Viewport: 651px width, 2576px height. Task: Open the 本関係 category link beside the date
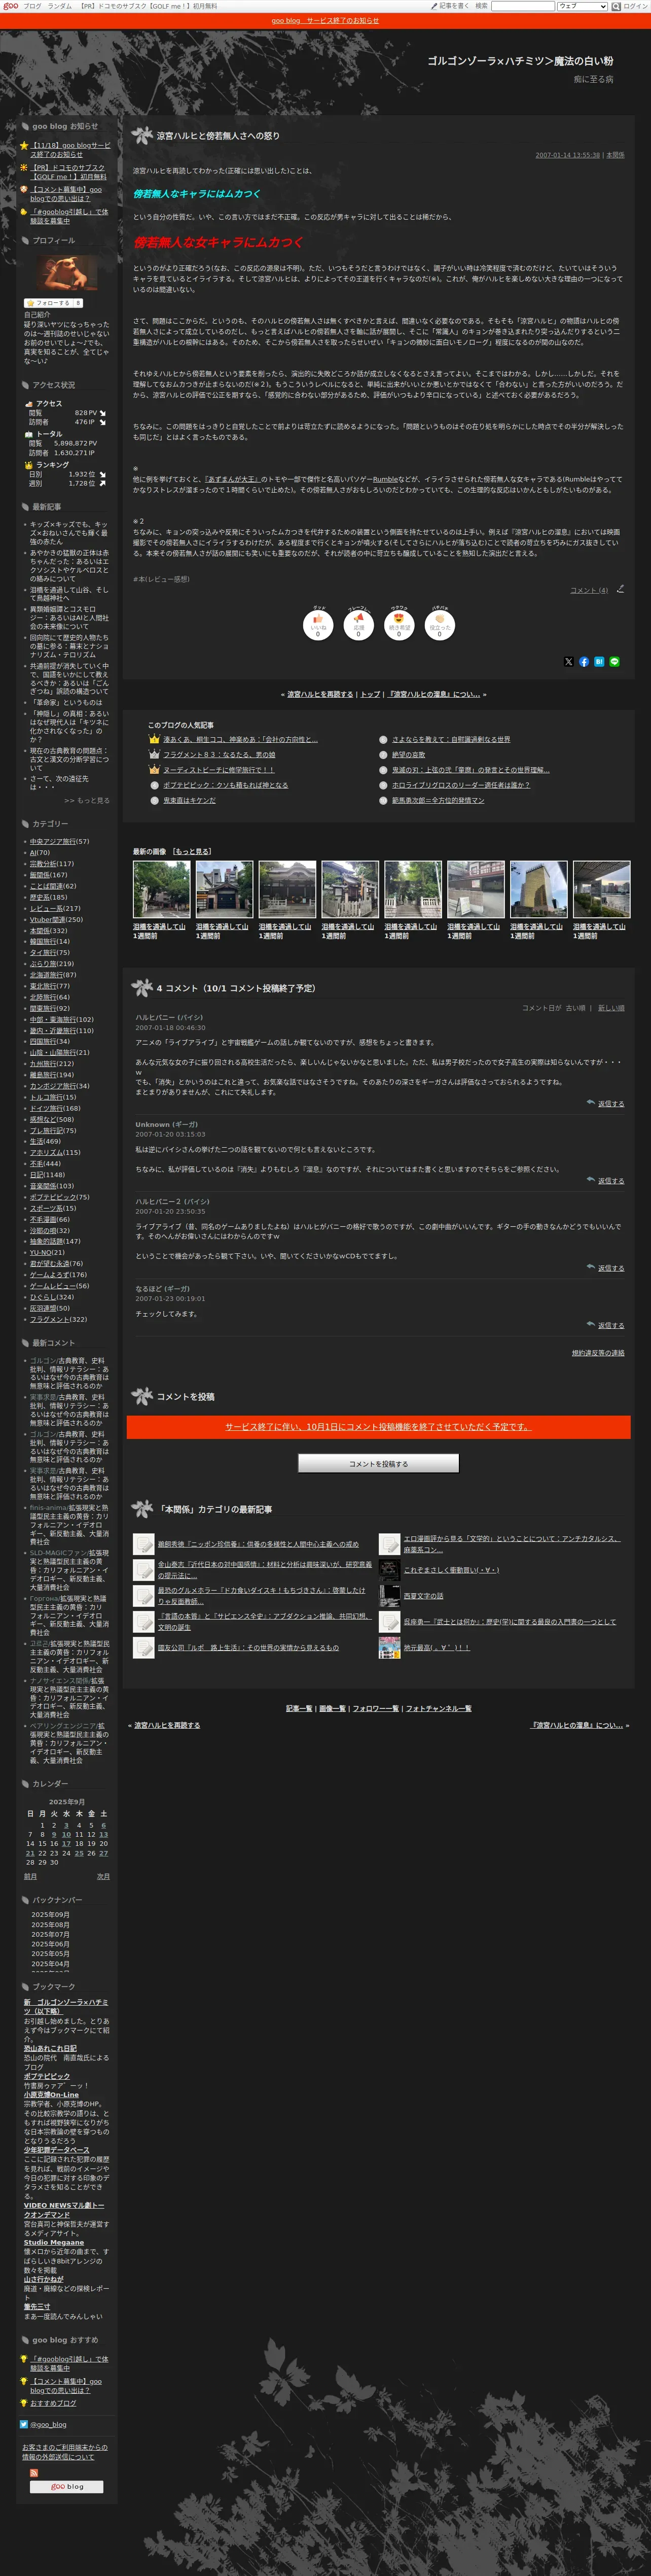click(615, 155)
